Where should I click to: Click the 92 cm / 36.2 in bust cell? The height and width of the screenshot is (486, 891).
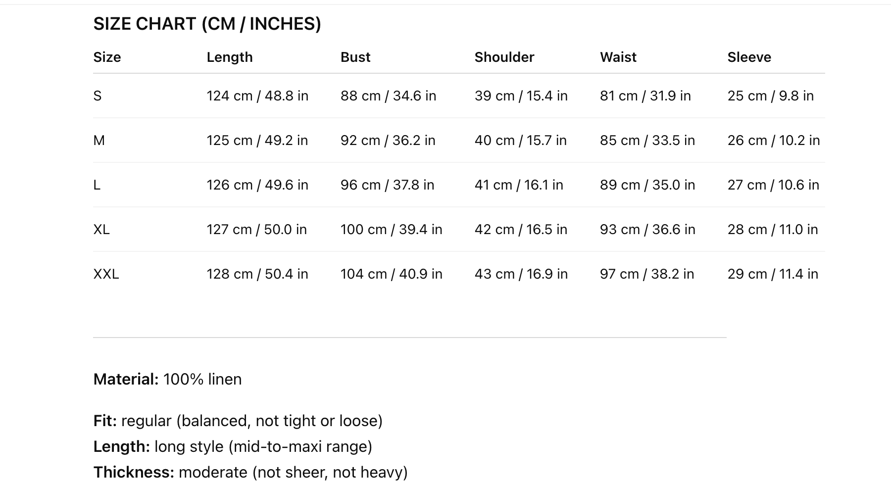point(388,140)
